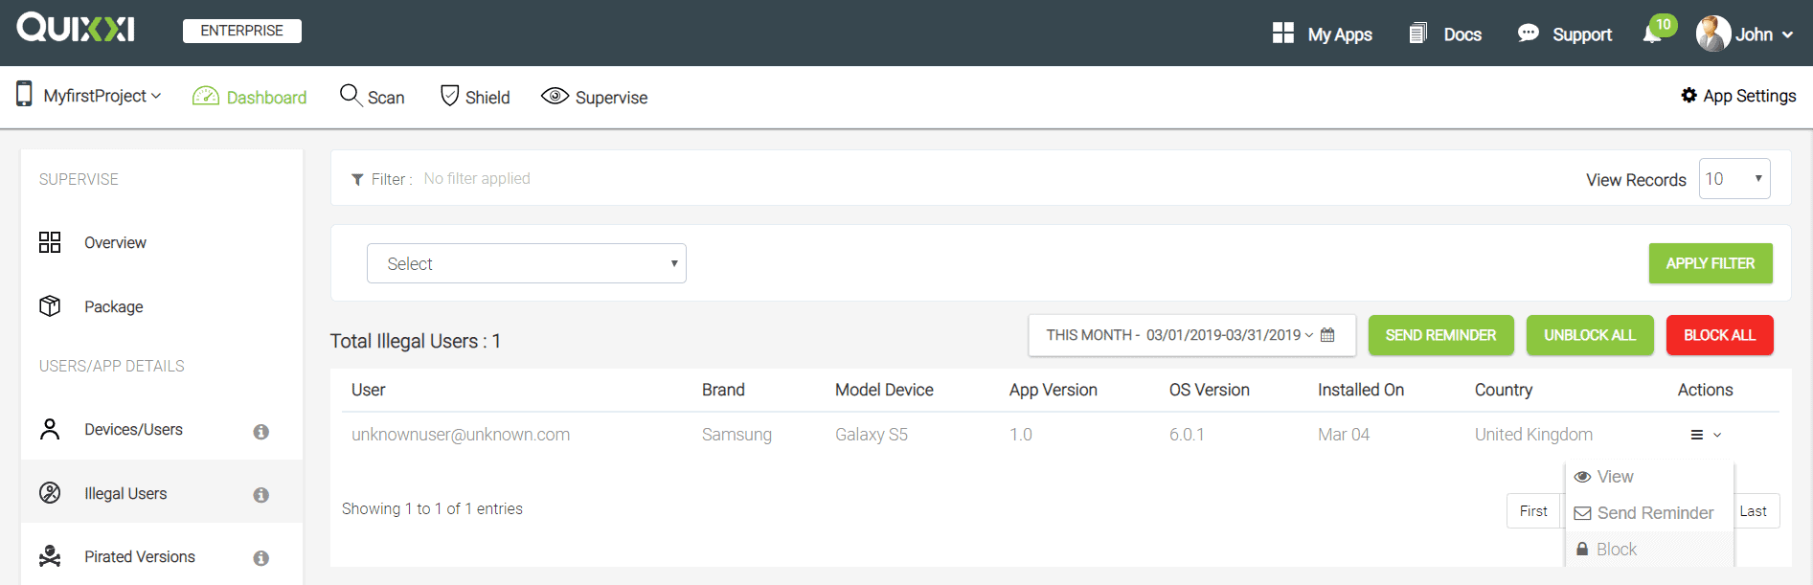
Task: Click the Galaxy S5 model cell
Action: [x=872, y=435]
